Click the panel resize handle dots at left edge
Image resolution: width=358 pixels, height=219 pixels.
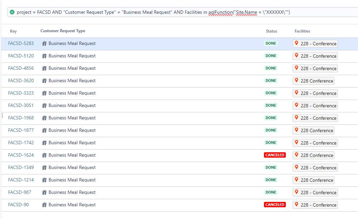pos(2,116)
